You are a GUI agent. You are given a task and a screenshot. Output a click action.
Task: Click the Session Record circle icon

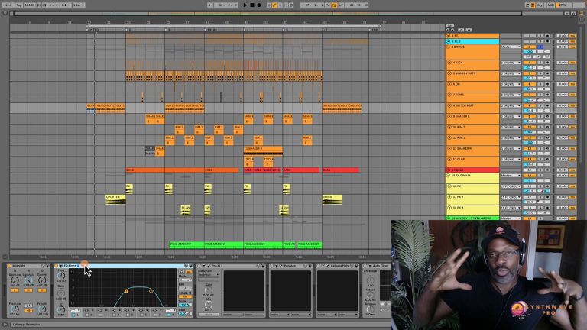click(291, 5)
